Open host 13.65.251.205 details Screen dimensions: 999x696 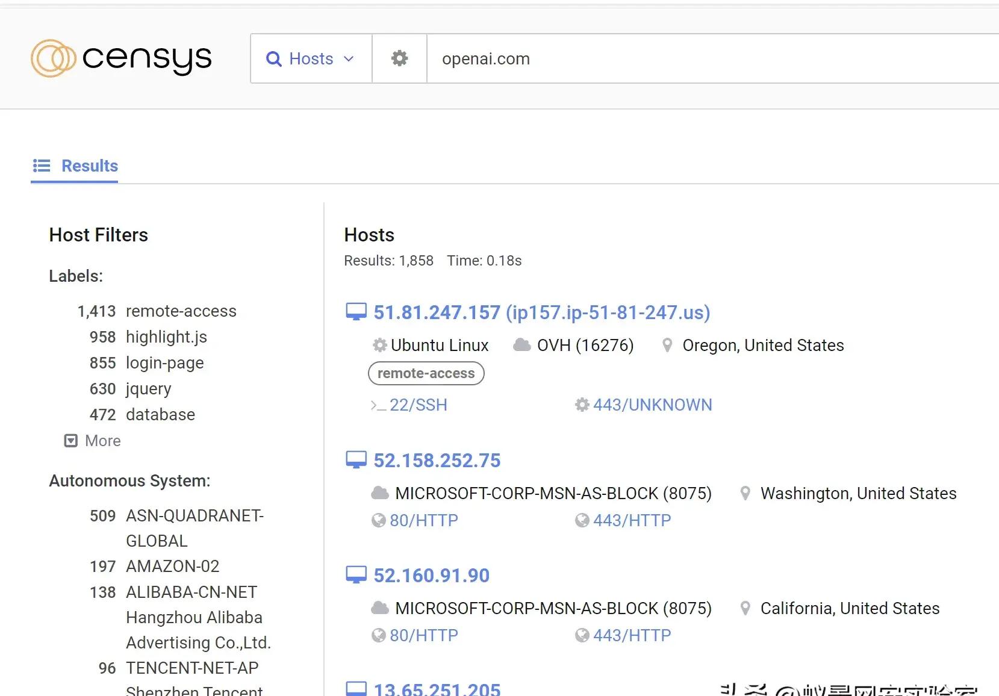pyautogui.click(x=437, y=689)
